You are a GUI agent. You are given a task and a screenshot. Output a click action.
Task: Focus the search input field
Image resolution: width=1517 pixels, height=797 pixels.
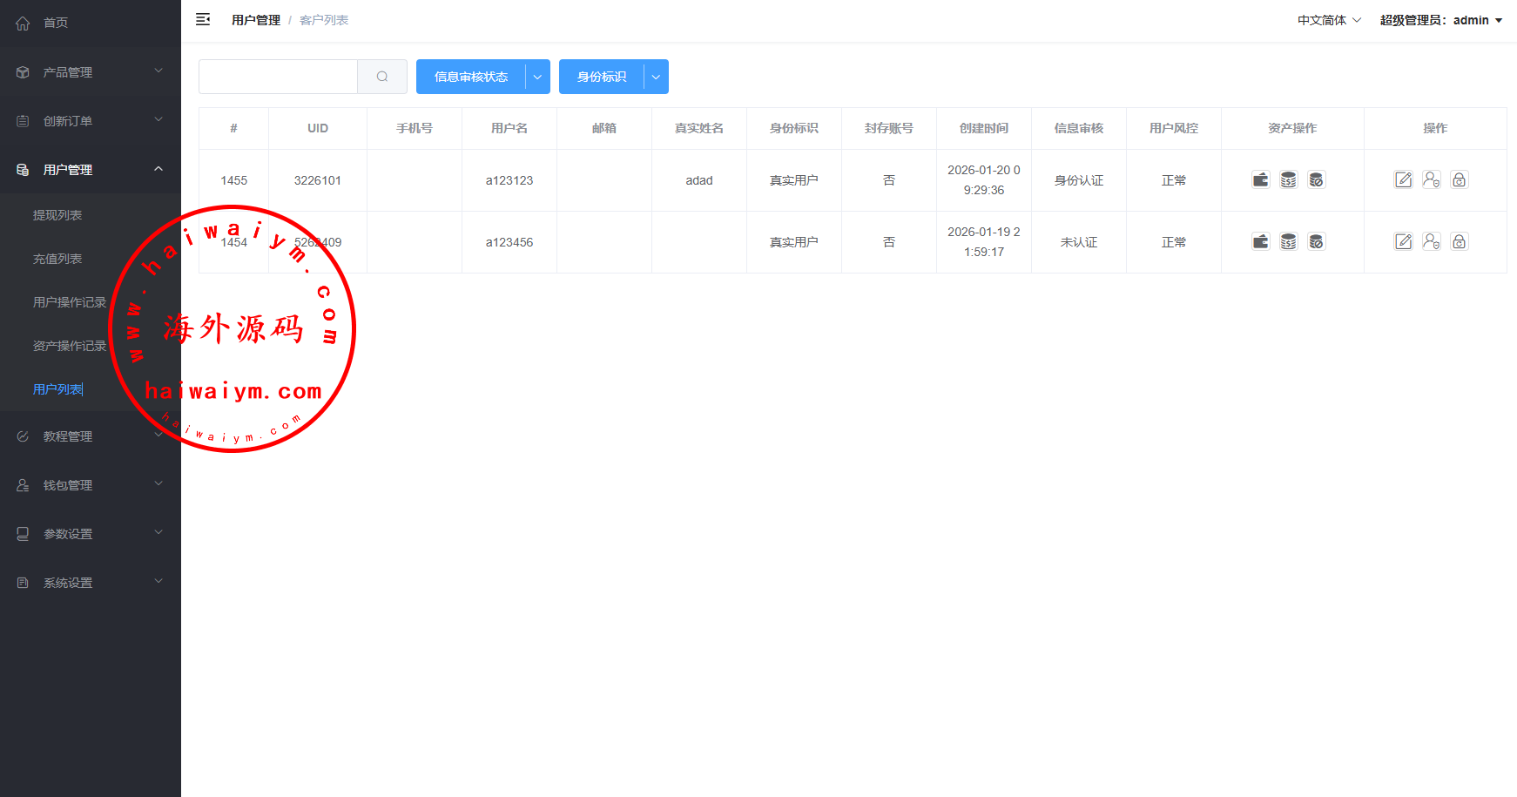(278, 77)
